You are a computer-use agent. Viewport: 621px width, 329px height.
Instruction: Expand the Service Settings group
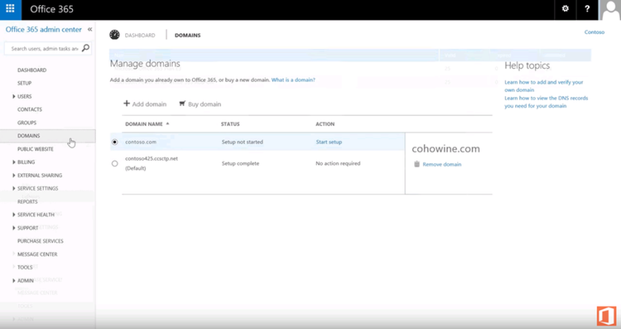click(14, 188)
